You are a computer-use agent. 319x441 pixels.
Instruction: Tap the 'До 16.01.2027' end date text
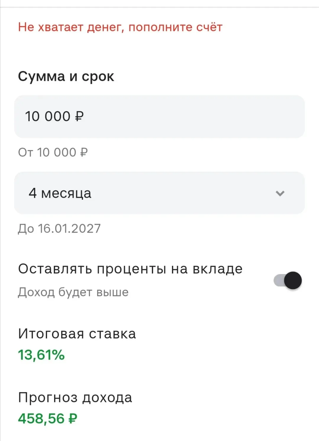tap(59, 229)
